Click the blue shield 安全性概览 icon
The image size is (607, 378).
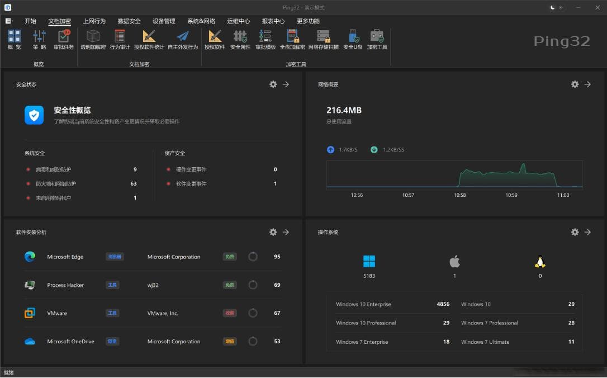tap(34, 115)
